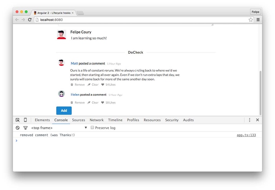Screen dimensions: 275x190
Task: Clear the console log icon
Action: pos(18,128)
